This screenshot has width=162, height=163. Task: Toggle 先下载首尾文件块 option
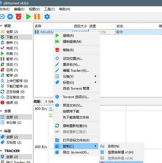pyautogui.click(x=77, y=117)
